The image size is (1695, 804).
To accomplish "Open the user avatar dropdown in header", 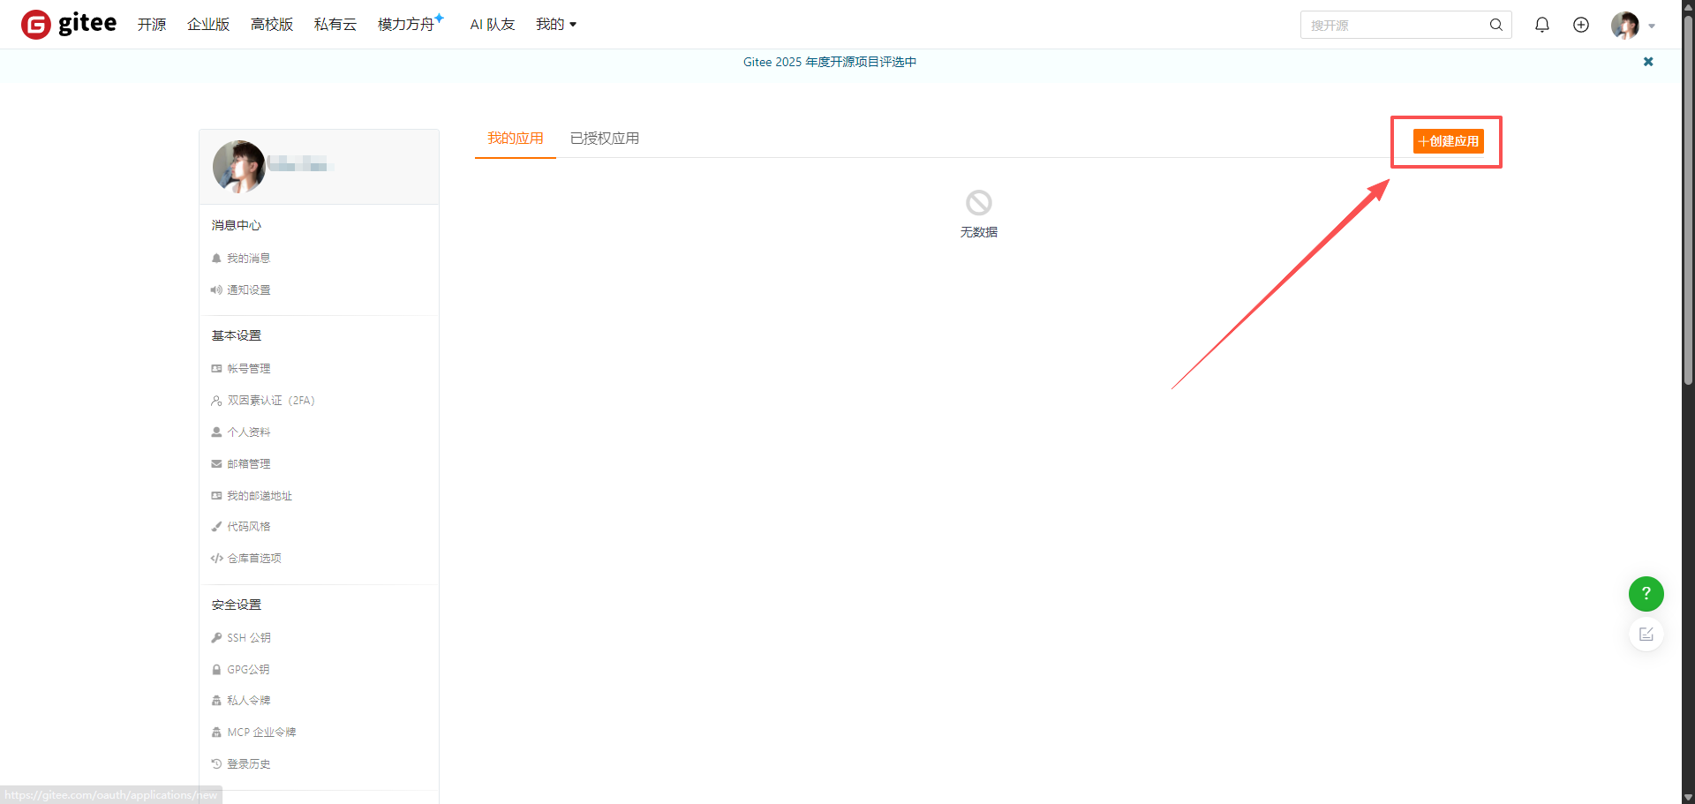I will [1632, 26].
